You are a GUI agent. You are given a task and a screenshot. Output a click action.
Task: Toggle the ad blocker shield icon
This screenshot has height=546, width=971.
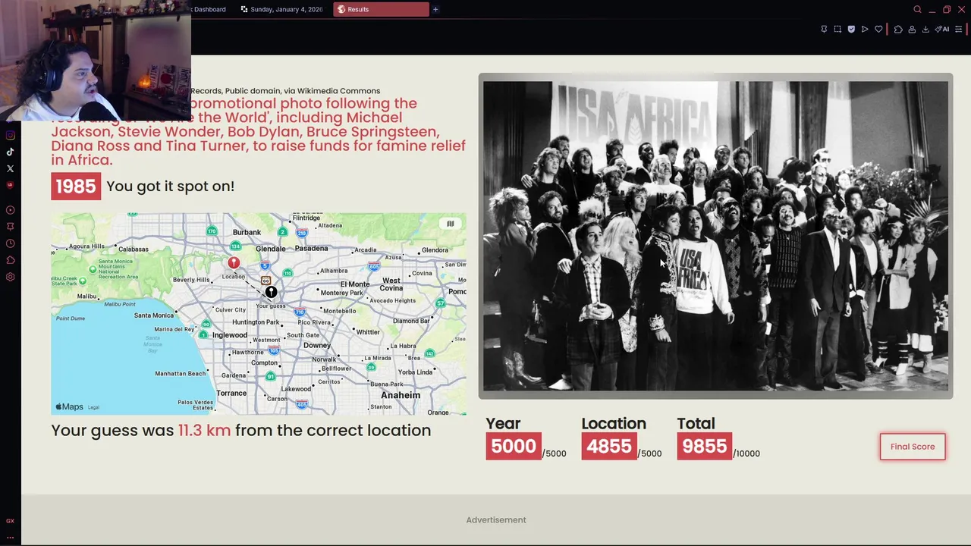coord(851,29)
